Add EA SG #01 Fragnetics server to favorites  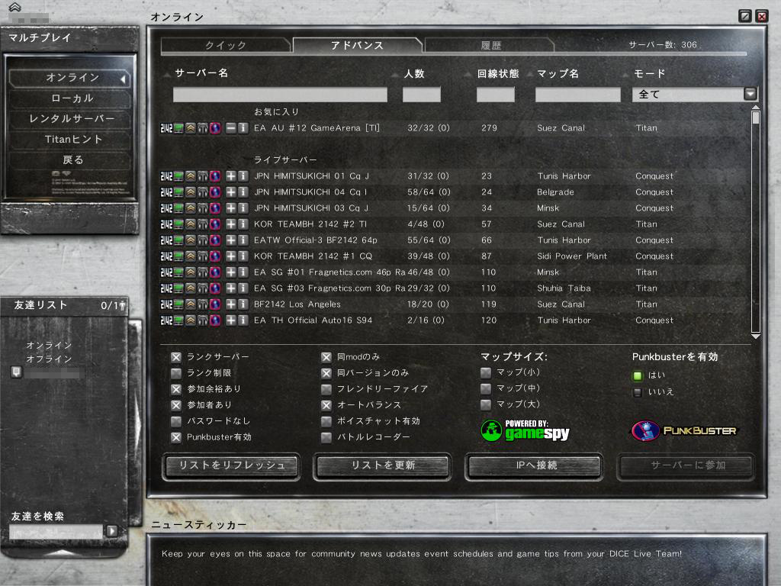(230, 272)
